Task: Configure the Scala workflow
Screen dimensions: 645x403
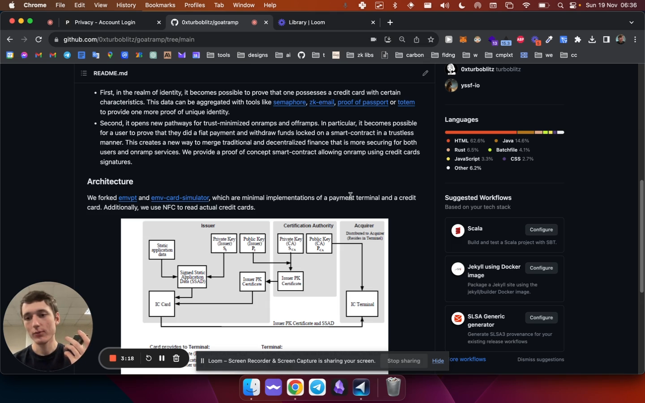Action: tap(541, 230)
